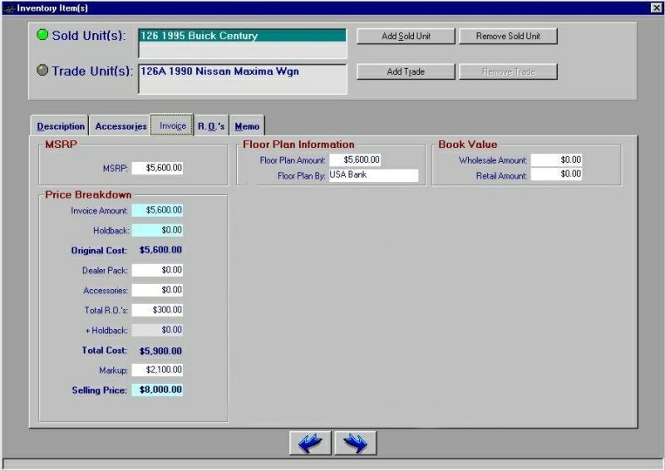Click the Floor Plan By label
Viewport: 665px width, 471px height.
coord(302,175)
